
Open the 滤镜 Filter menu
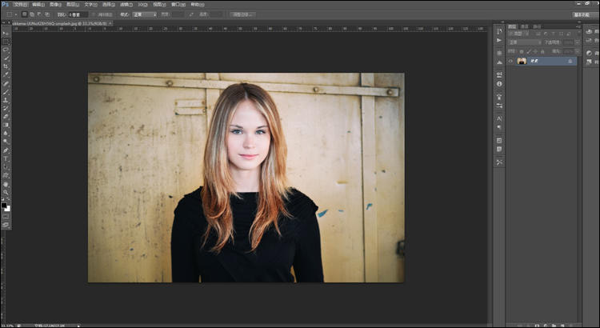pyautogui.click(x=126, y=5)
